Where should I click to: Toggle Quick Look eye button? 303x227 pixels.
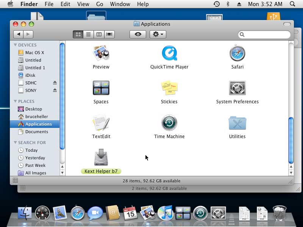pyautogui.click(x=138, y=34)
